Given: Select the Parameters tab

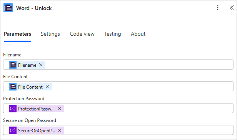Looking at the screenshot, I should tap(18, 34).
